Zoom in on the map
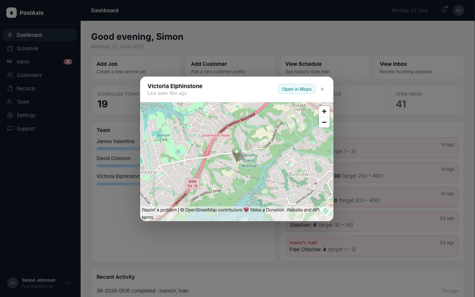 [x=324, y=111]
